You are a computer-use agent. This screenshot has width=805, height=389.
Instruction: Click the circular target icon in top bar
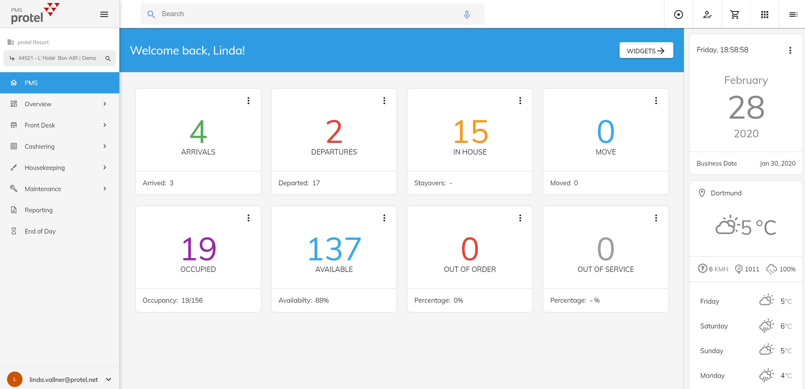click(678, 14)
